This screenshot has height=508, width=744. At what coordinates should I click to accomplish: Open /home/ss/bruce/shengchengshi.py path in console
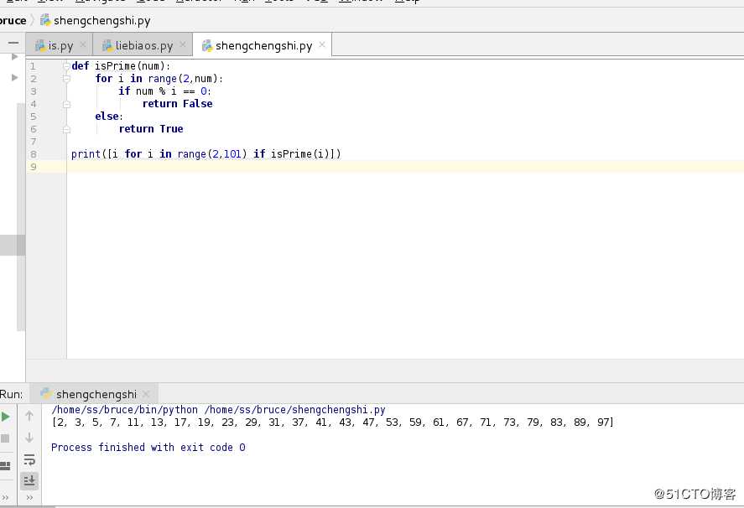coord(294,409)
